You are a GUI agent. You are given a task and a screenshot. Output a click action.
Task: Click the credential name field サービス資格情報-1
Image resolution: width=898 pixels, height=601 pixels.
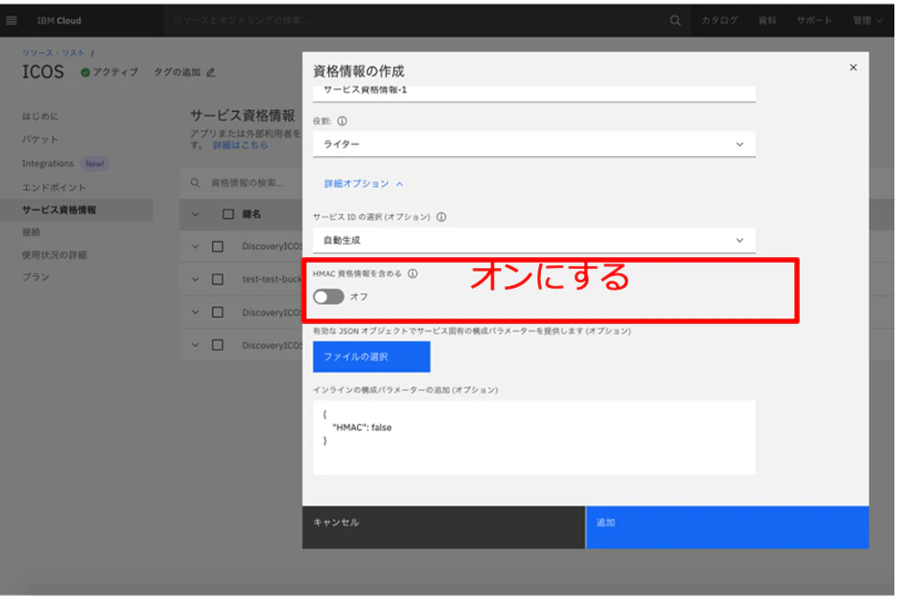click(x=534, y=92)
